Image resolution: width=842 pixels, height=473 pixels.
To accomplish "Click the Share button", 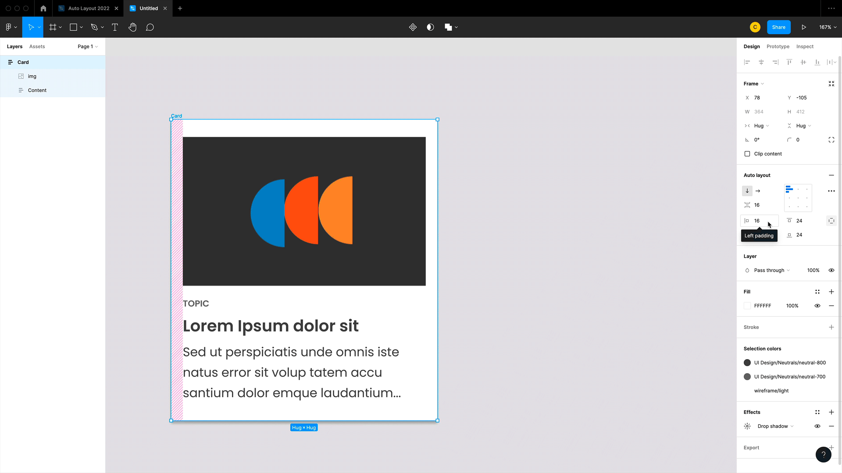I will click(x=779, y=27).
